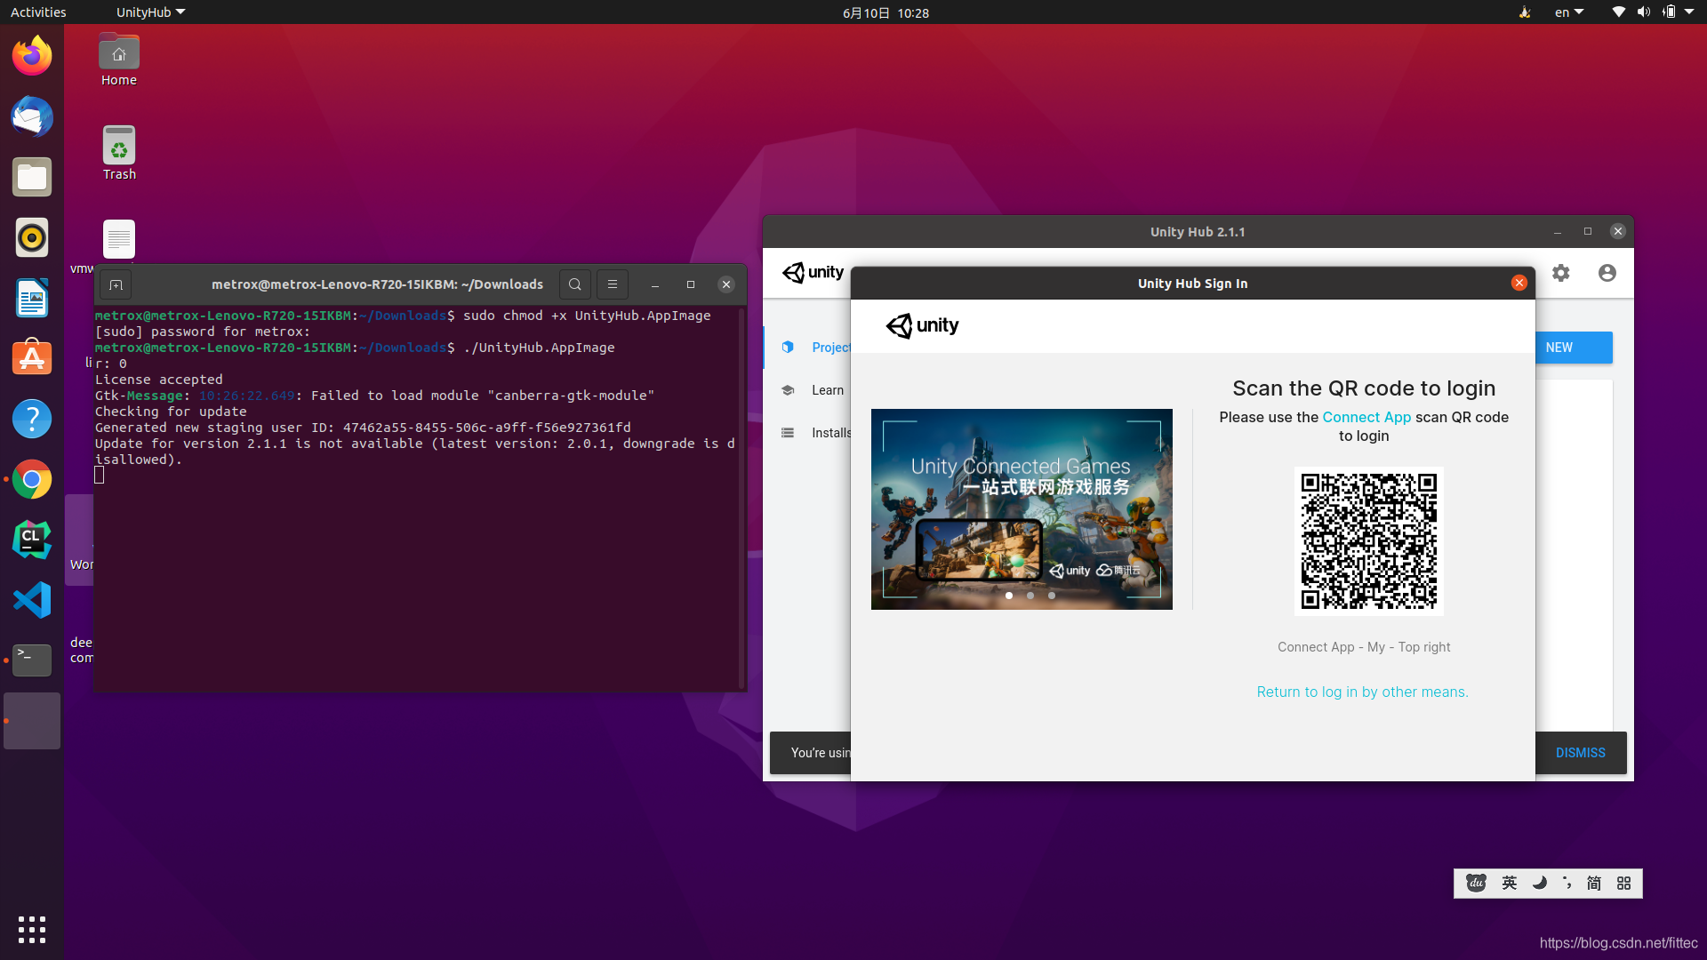Screen dimensions: 1707x960
Task: Toggle English mode on IME toolbar
Action: pos(1509,884)
